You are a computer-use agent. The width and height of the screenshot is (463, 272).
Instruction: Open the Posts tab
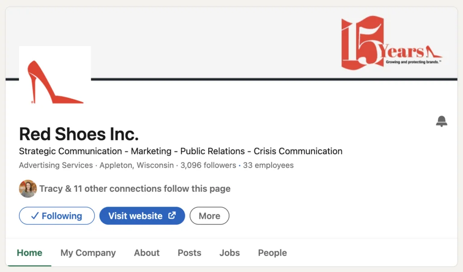tap(189, 253)
